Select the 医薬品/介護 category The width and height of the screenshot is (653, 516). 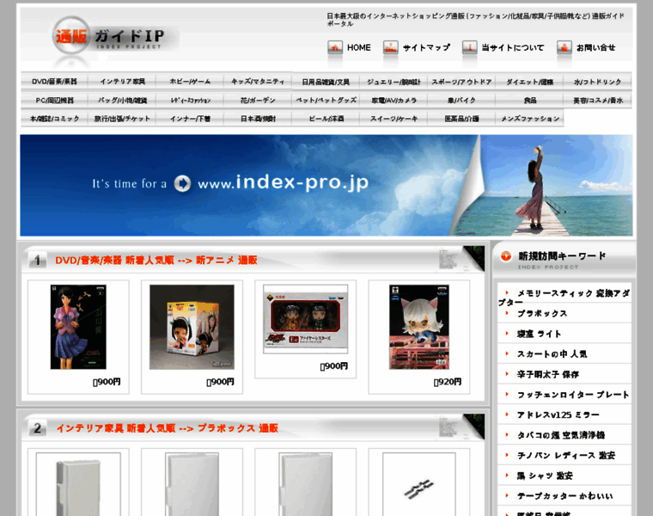[x=461, y=119]
